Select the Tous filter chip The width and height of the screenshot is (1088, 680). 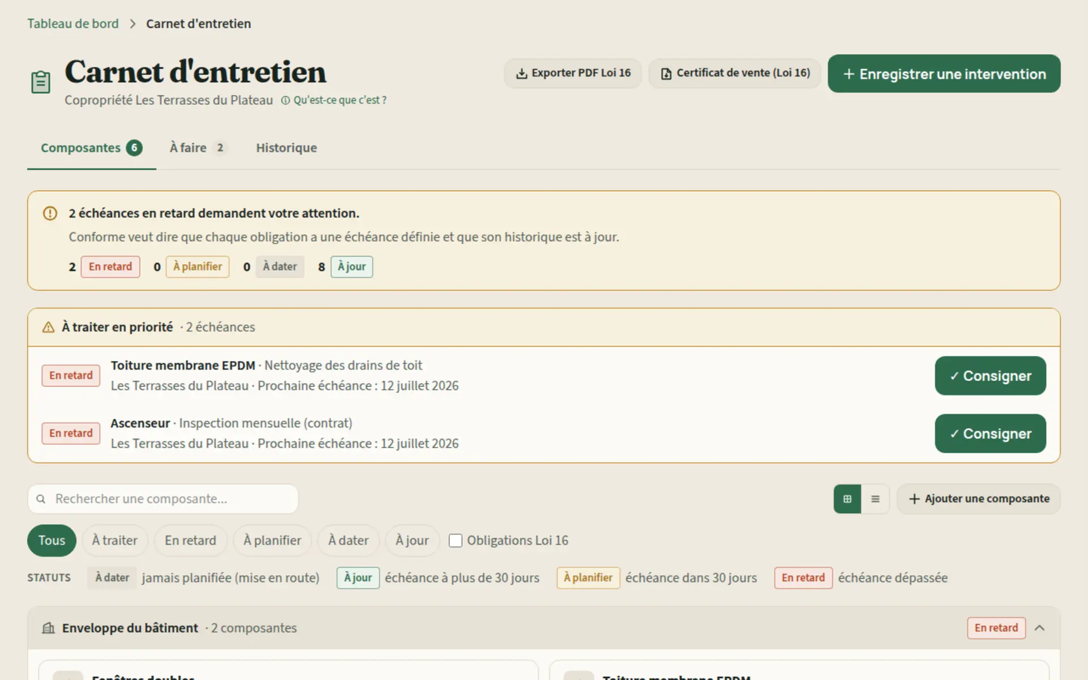[x=52, y=541]
